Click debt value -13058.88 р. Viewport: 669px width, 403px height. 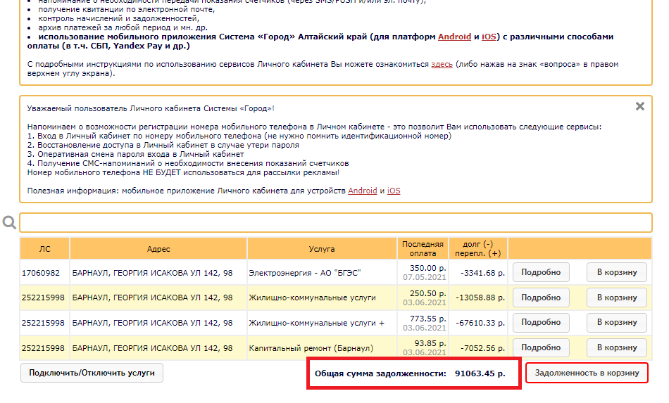(480, 298)
